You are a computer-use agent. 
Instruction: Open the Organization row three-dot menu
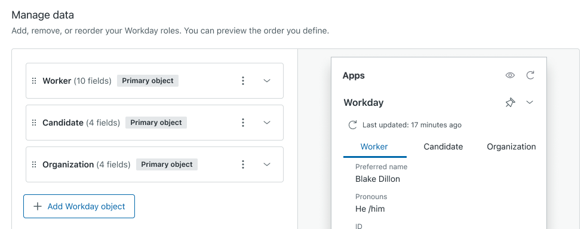pos(243,164)
